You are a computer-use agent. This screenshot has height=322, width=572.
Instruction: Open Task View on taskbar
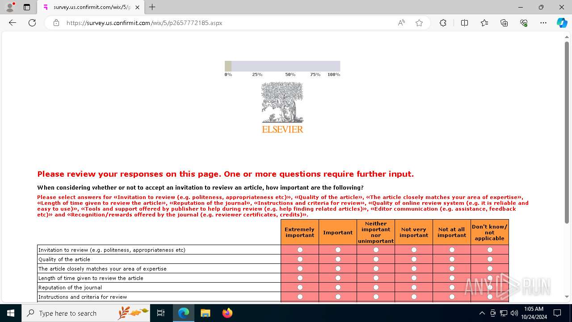point(161,313)
